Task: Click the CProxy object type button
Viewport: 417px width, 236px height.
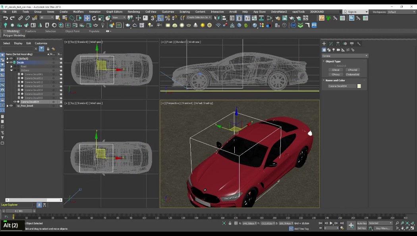Action: point(336,74)
